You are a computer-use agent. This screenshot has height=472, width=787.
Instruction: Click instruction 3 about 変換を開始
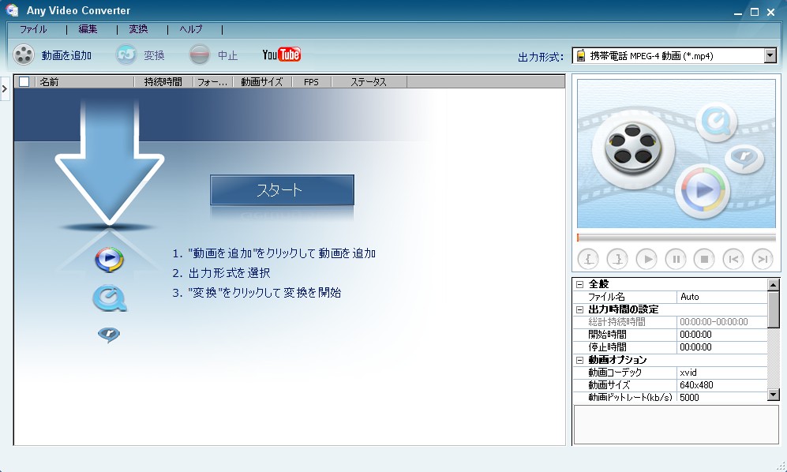tap(257, 292)
